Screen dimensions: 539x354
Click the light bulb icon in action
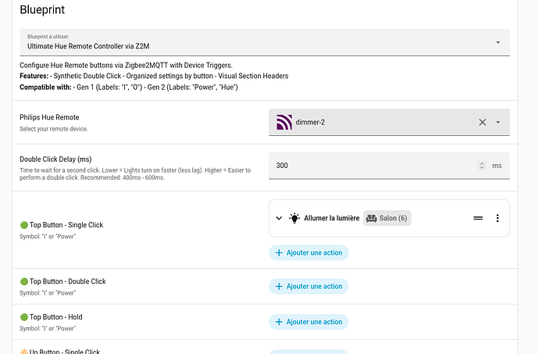click(x=294, y=218)
